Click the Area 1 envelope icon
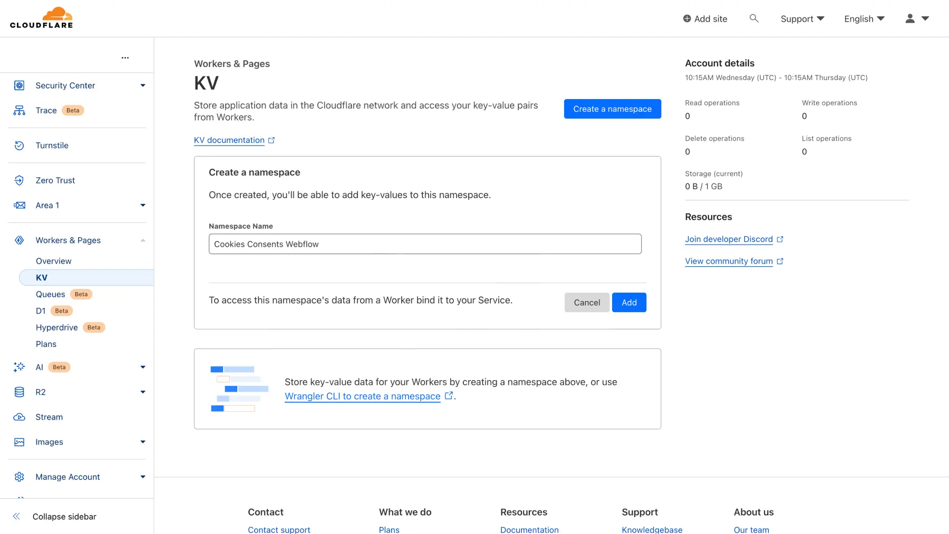The height and width of the screenshot is (534, 949). (x=20, y=205)
